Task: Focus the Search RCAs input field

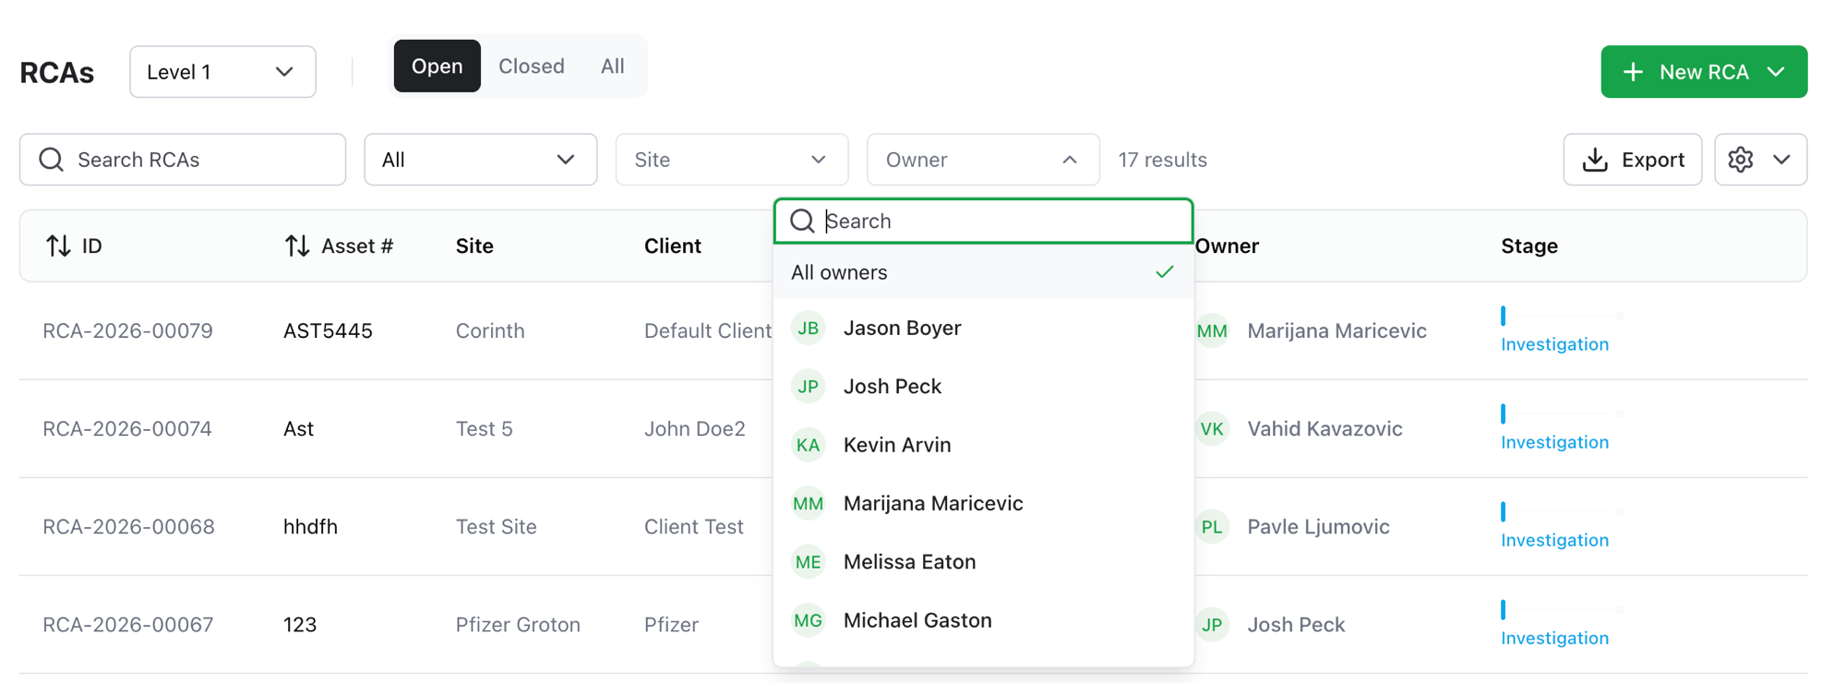Action: (183, 160)
